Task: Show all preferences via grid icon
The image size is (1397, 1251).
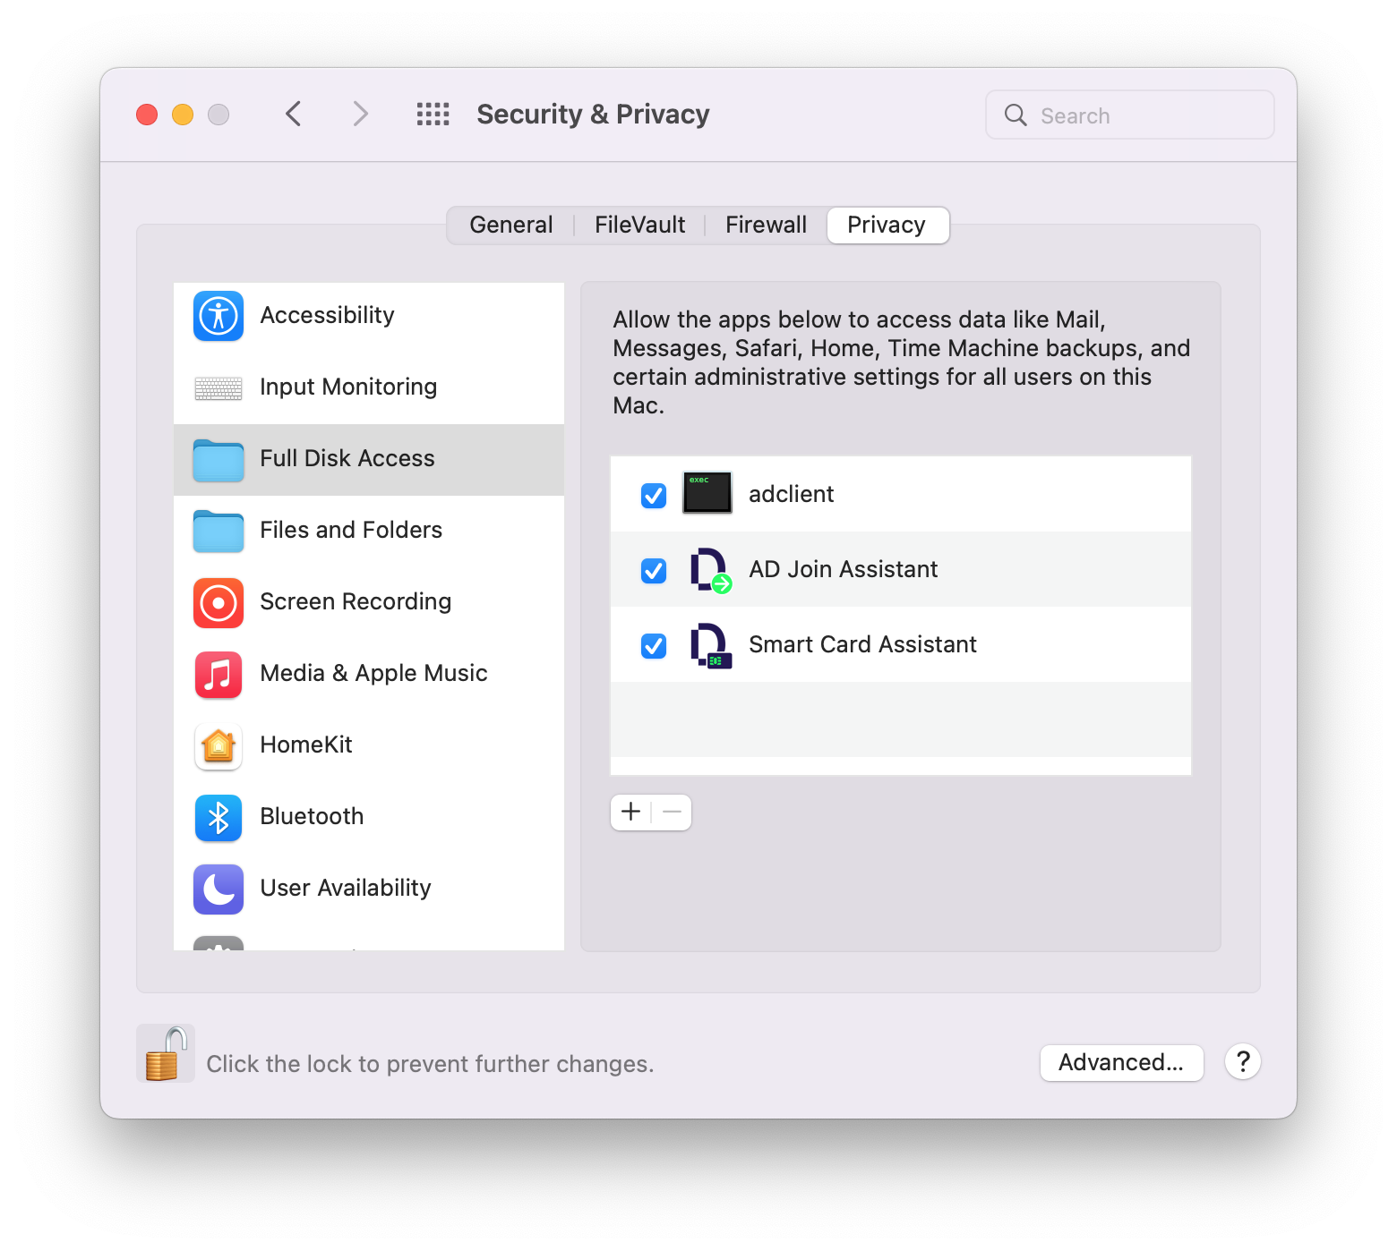Action: 433,115
